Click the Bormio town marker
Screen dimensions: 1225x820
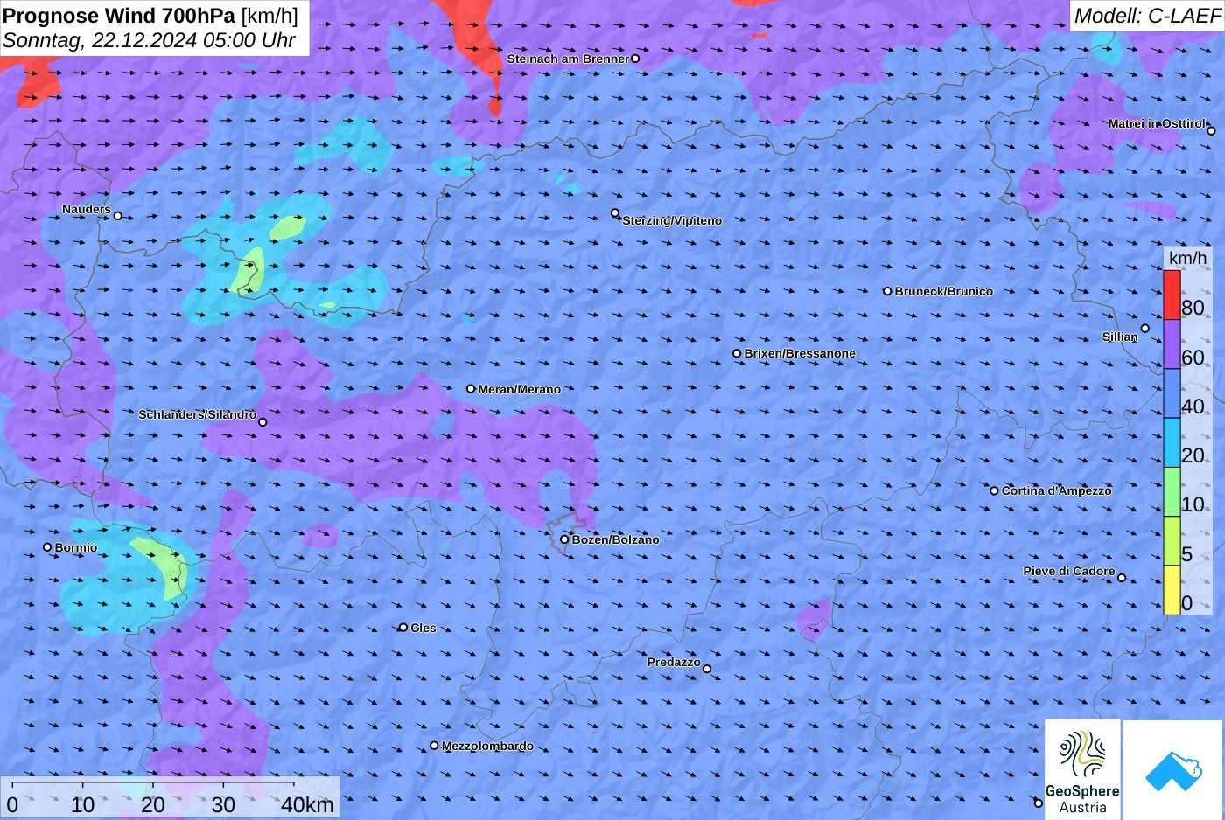47,547
